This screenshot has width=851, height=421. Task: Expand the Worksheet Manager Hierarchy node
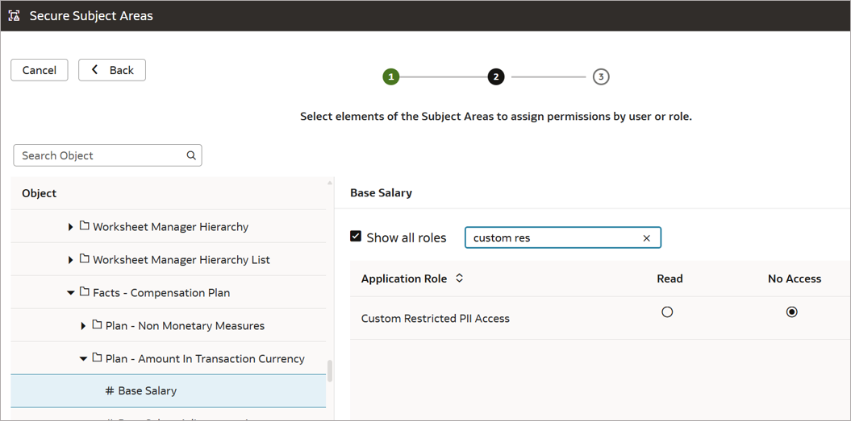click(71, 227)
